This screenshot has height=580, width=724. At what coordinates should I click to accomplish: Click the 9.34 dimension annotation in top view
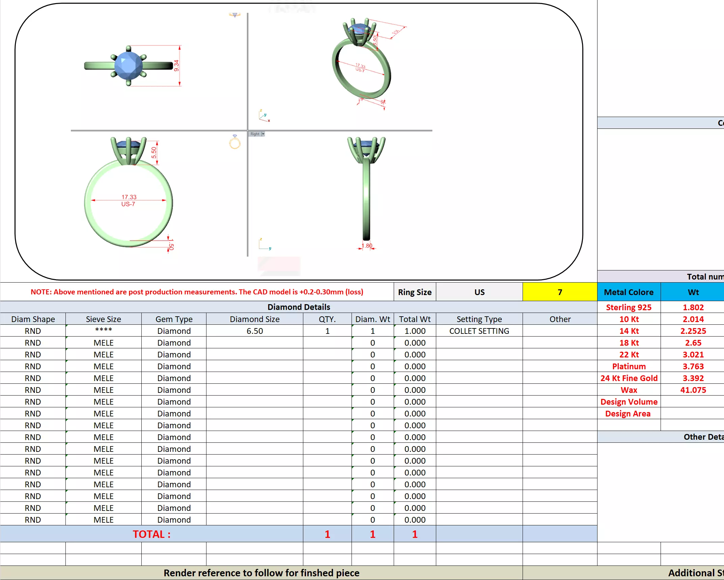pyautogui.click(x=177, y=65)
